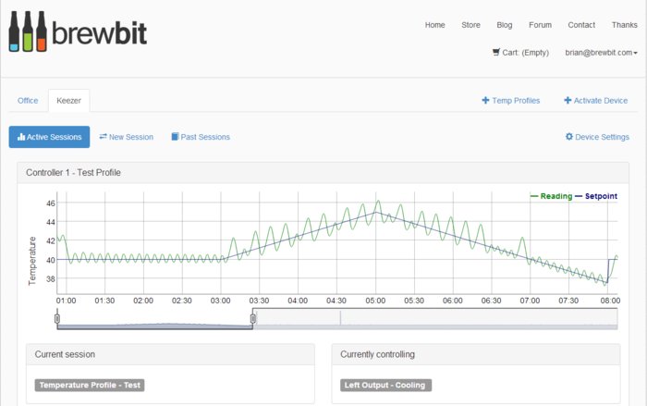Click the brewbit bottles logo
647x406 pixels.
point(28,31)
